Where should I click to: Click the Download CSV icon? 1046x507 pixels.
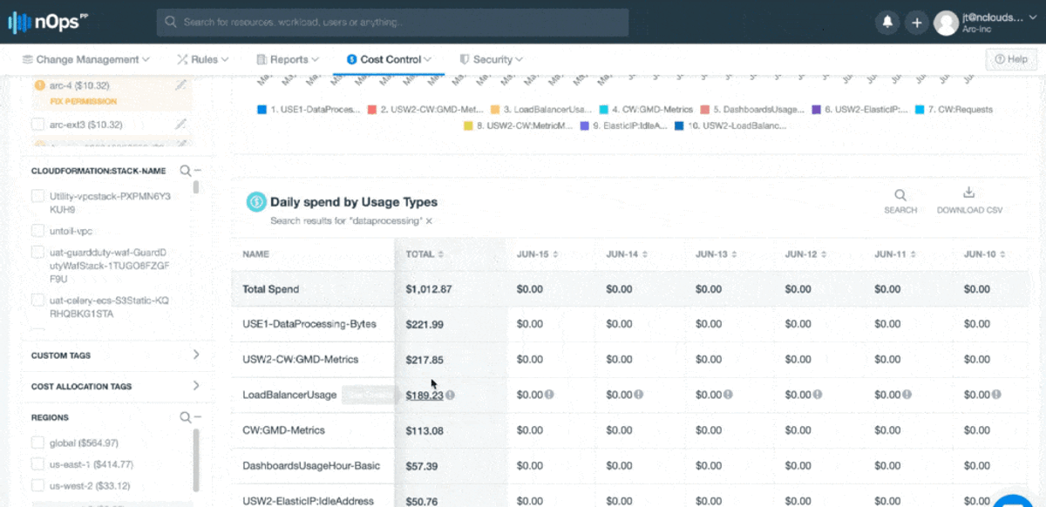tap(968, 193)
